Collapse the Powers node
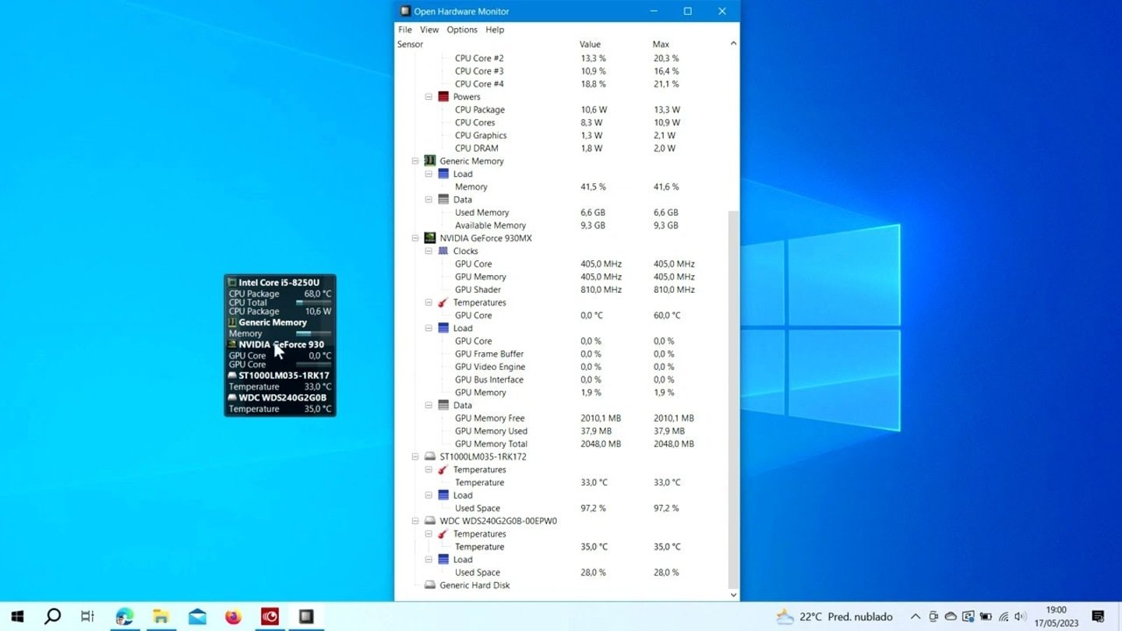Screen dimensions: 1122x631 429,97
